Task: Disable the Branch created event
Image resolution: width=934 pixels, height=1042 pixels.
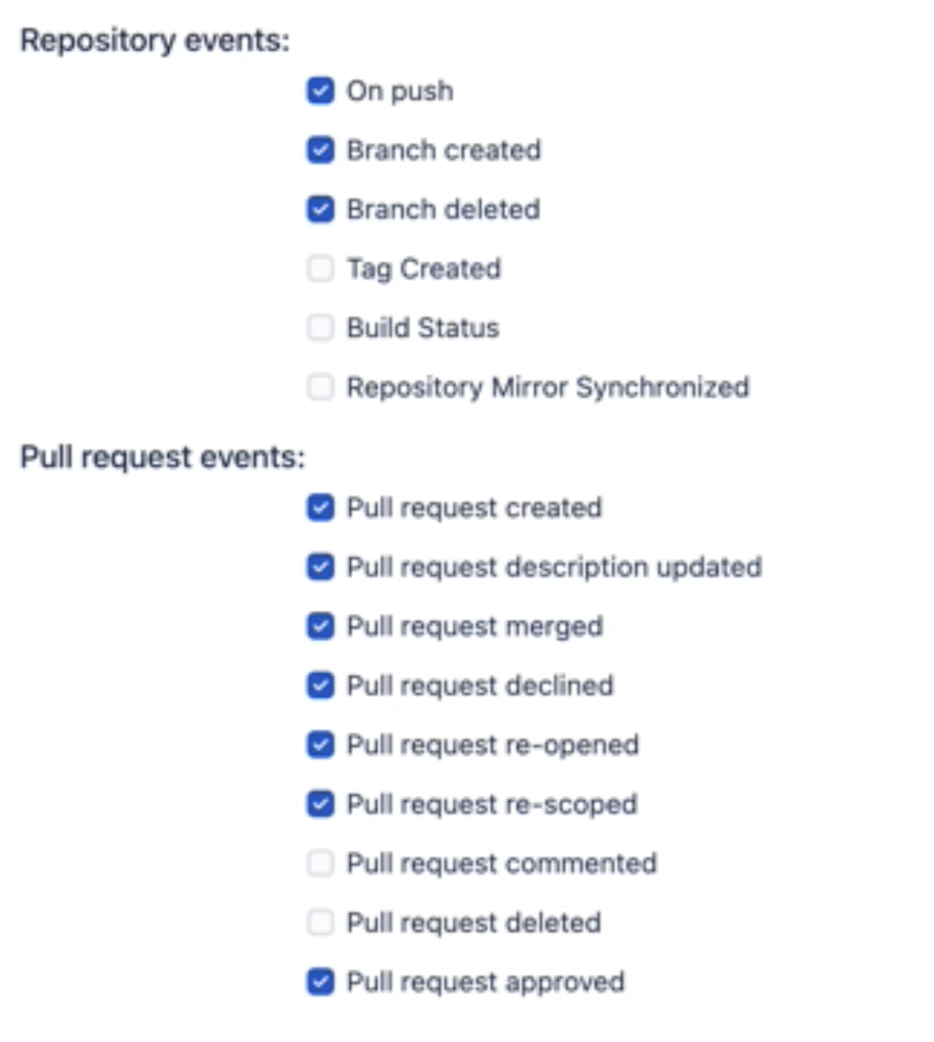Action: [319, 150]
